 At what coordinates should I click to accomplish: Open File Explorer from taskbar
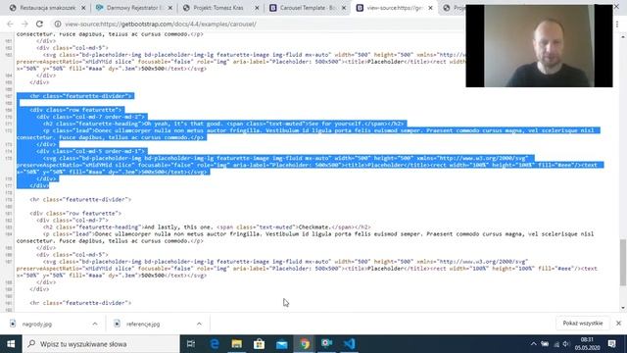pos(237,344)
